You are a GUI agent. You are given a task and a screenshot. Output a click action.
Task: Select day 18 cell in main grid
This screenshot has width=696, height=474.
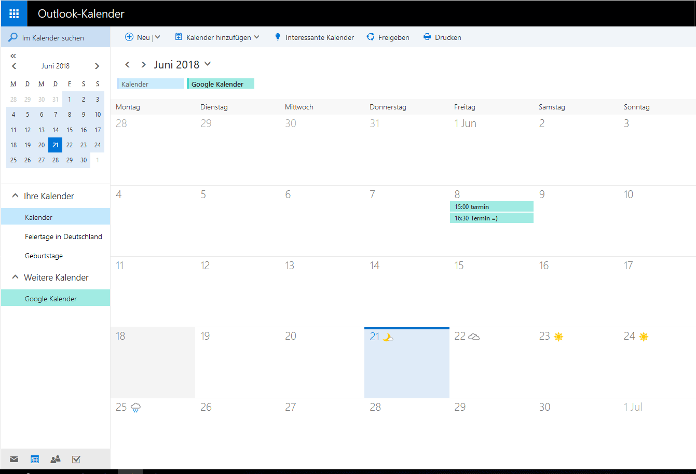coord(153,363)
